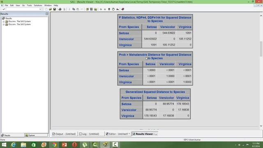Click the Print toolbar icon
The height and width of the screenshot is (148, 263).
[x=60, y=9]
